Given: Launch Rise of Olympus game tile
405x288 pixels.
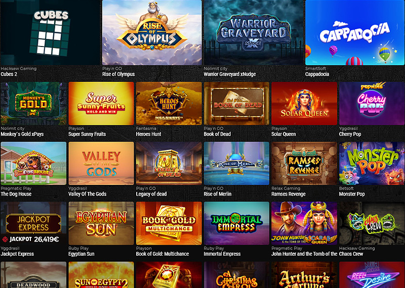Looking at the screenshot, I should [152, 32].
